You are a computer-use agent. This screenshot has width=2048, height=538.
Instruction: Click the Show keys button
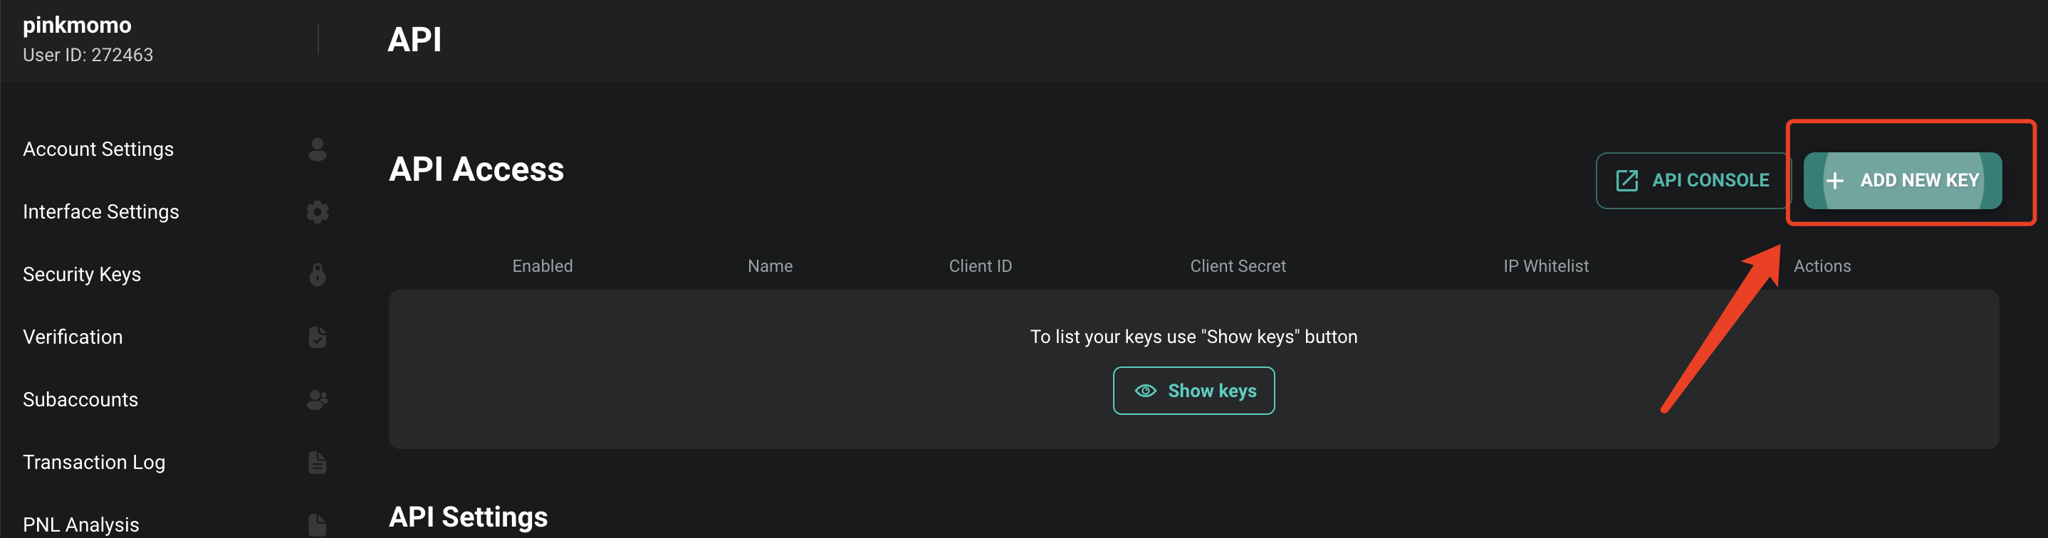[x=1193, y=391]
